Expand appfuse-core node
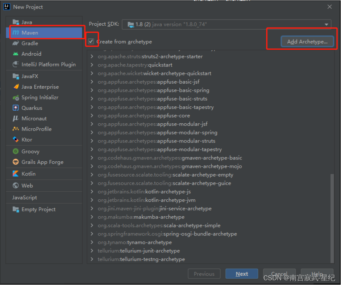This screenshot has height=285, width=341. [x=92, y=115]
